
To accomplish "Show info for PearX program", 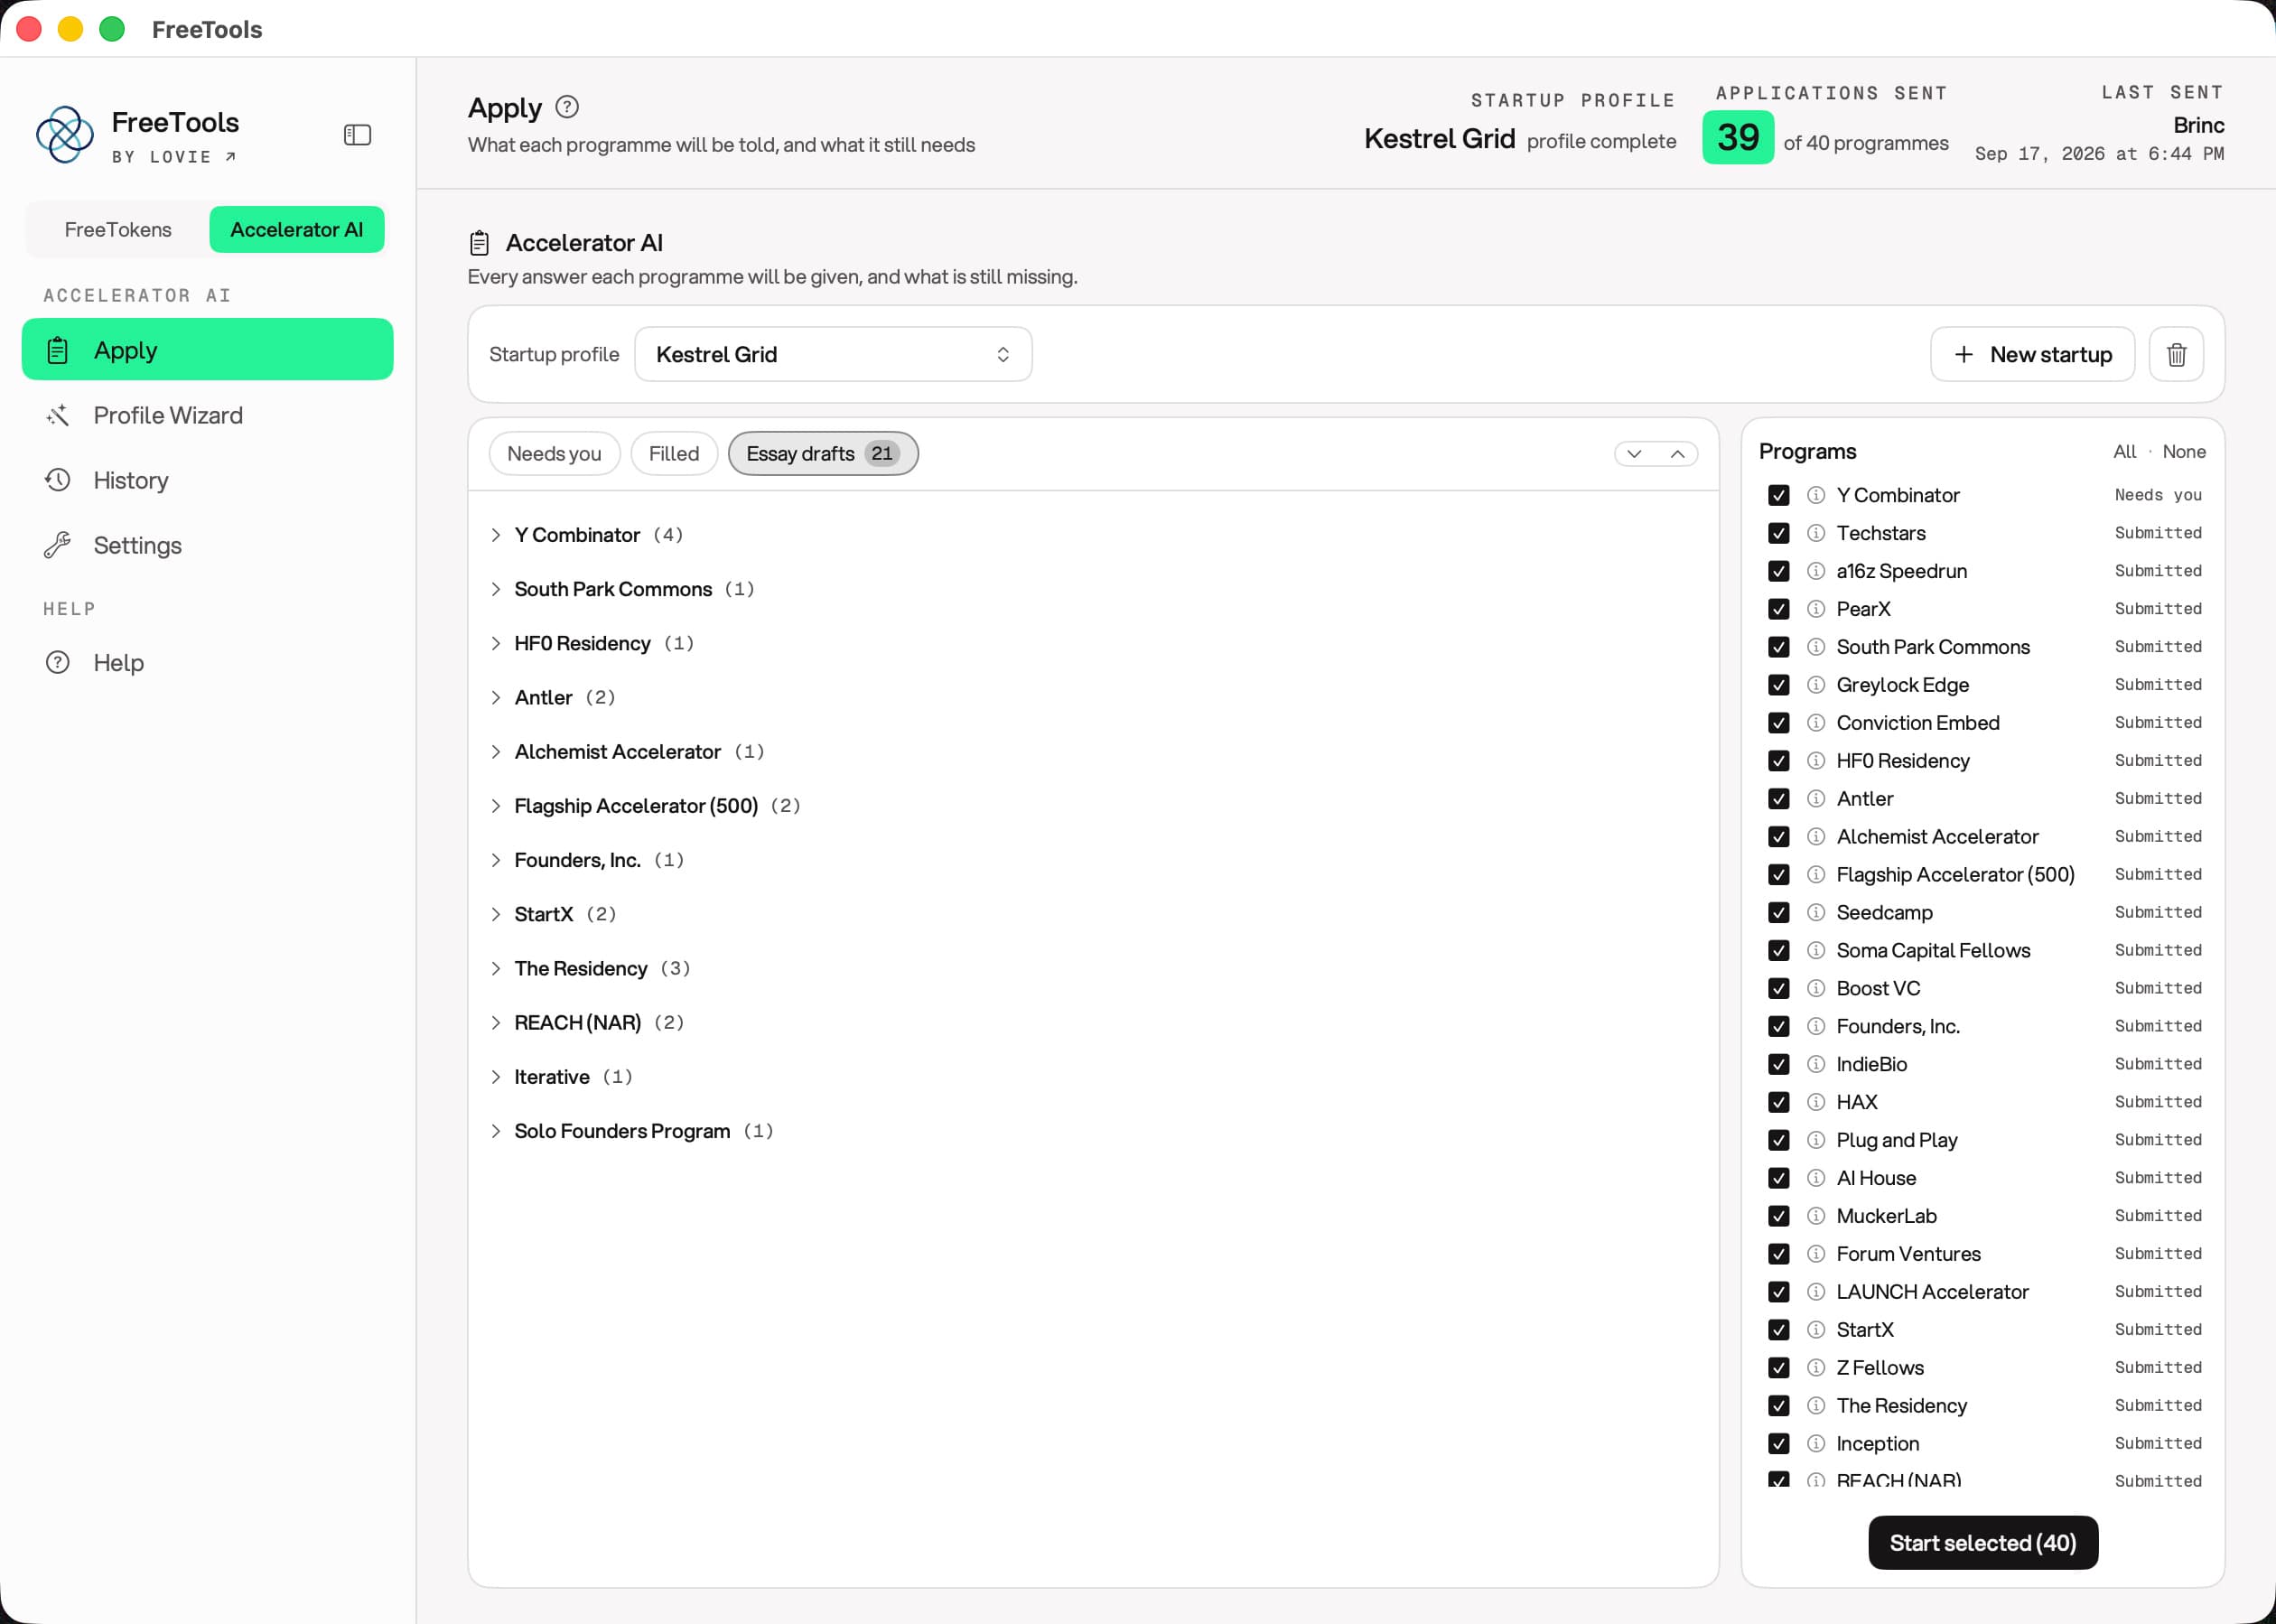I will [1816, 609].
